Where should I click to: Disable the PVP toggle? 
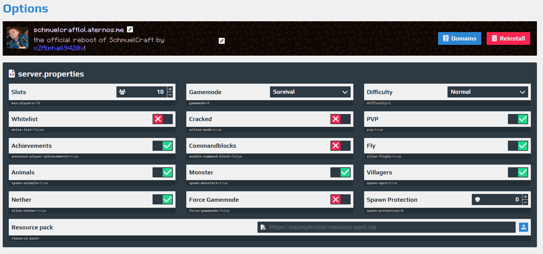[x=518, y=119]
